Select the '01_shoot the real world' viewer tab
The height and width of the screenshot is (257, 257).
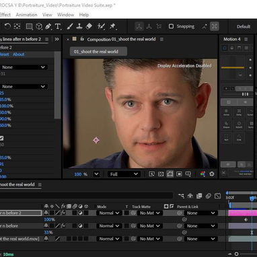click(98, 52)
